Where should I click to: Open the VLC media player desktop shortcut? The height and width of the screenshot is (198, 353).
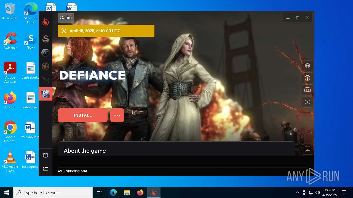pyautogui.click(x=10, y=162)
